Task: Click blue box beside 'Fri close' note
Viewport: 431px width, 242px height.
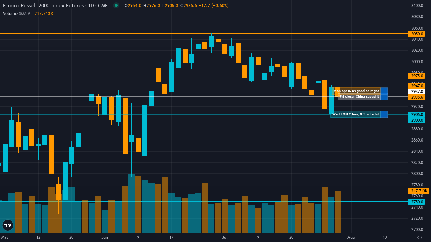Action: pos(384,97)
